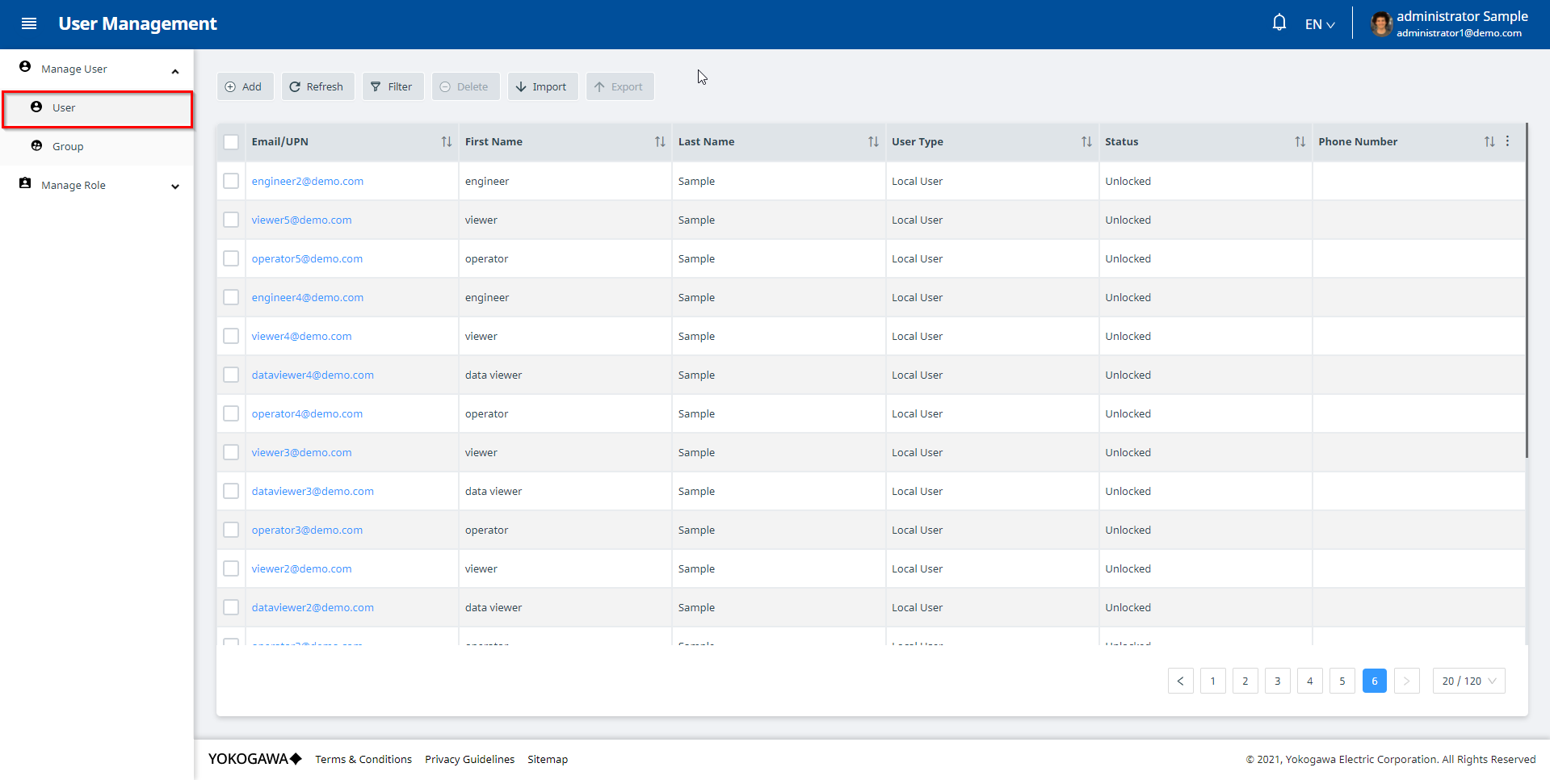Image resolution: width=1550 pixels, height=780 pixels.
Task: Click the Delete button
Action: 465,86
